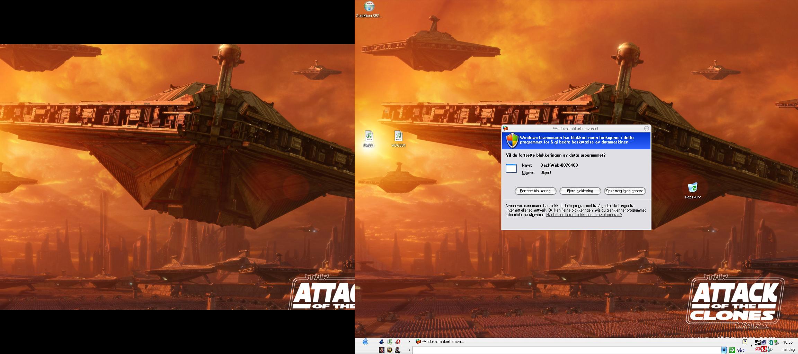Click the Steam tray icon

tap(758, 343)
